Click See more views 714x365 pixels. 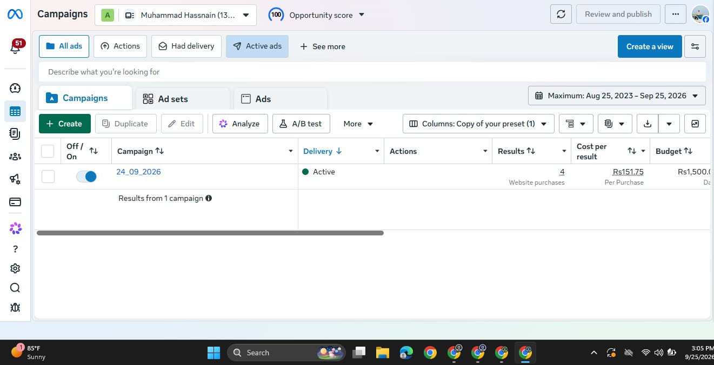[323, 46]
